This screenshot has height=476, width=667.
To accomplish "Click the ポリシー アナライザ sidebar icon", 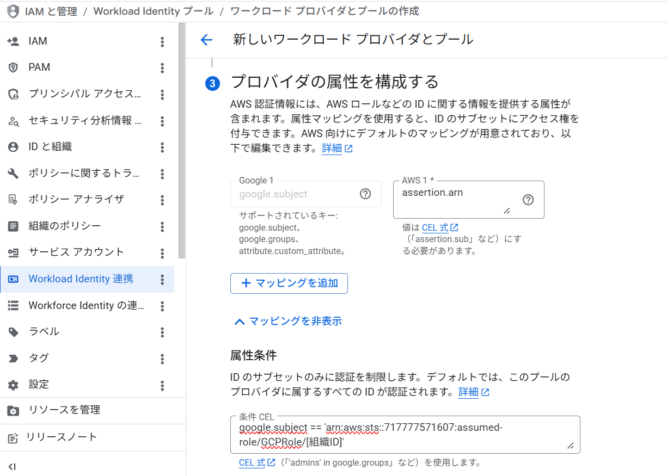I will [x=13, y=200].
